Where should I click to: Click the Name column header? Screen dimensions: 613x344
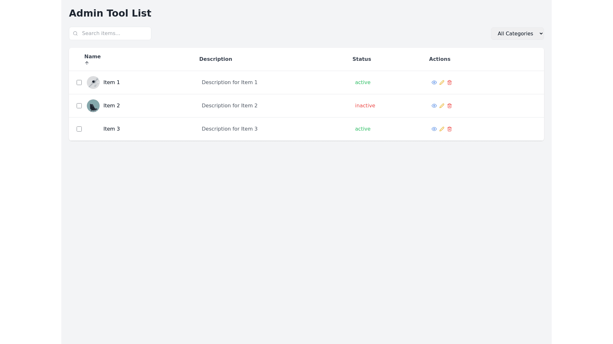(92, 56)
